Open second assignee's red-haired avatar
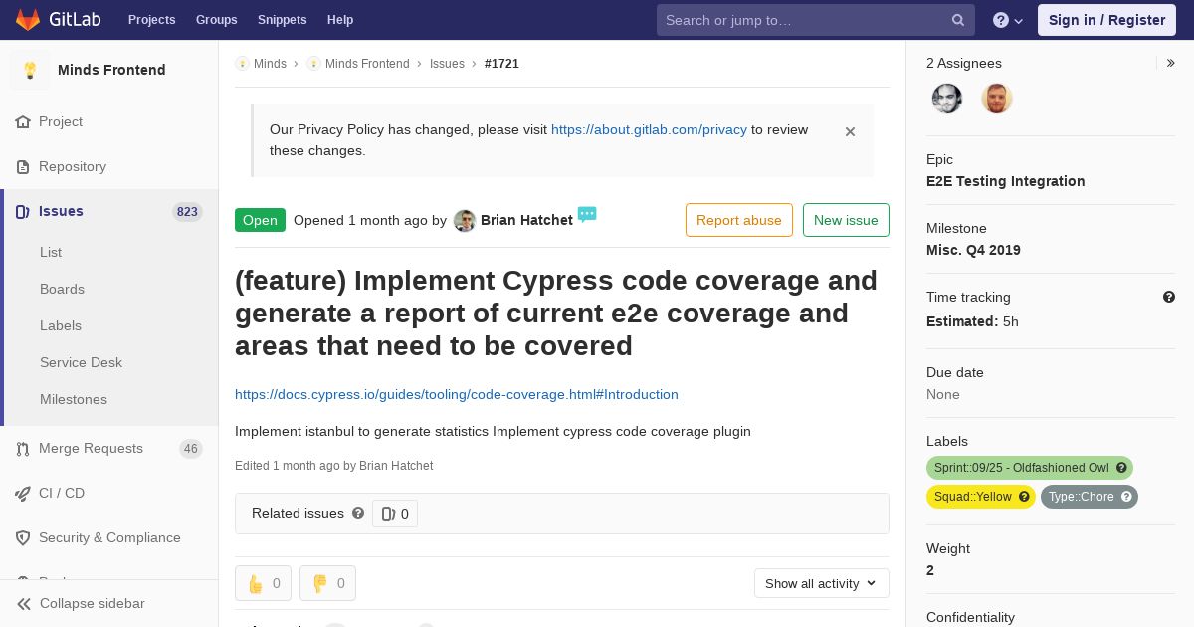1194x627 pixels. point(997,98)
